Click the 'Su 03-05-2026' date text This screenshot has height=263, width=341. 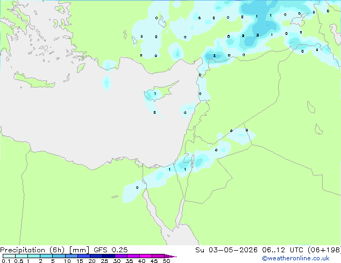[226, 250]
